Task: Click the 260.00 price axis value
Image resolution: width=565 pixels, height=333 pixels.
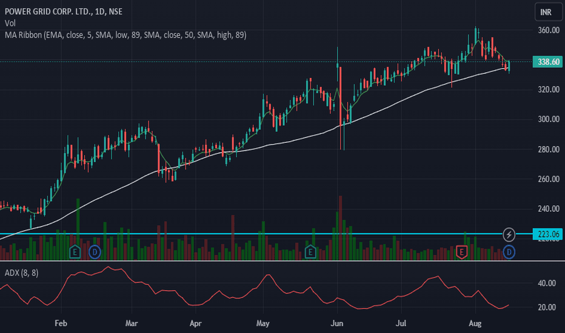Action: 549,179
